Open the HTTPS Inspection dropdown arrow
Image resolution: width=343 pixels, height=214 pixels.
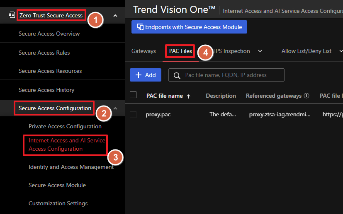(x=260, y=51)
